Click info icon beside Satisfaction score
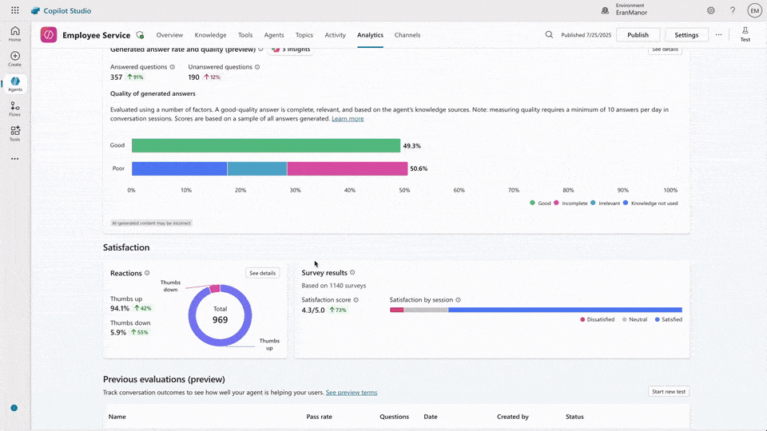The height and width of the screenshot is (431, 767). click(356, 300)
